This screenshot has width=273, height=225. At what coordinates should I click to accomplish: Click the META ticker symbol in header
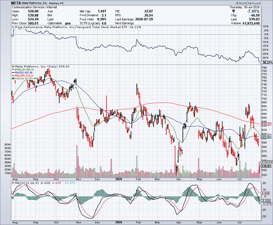(16, 3)
